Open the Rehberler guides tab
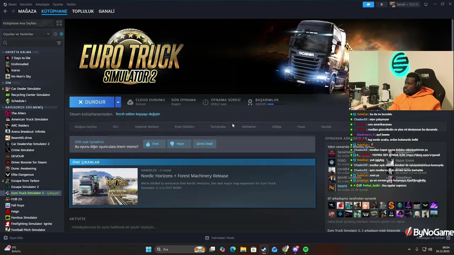Image resolution: width=454 pixels, height=255 pixels. point(249,126)
